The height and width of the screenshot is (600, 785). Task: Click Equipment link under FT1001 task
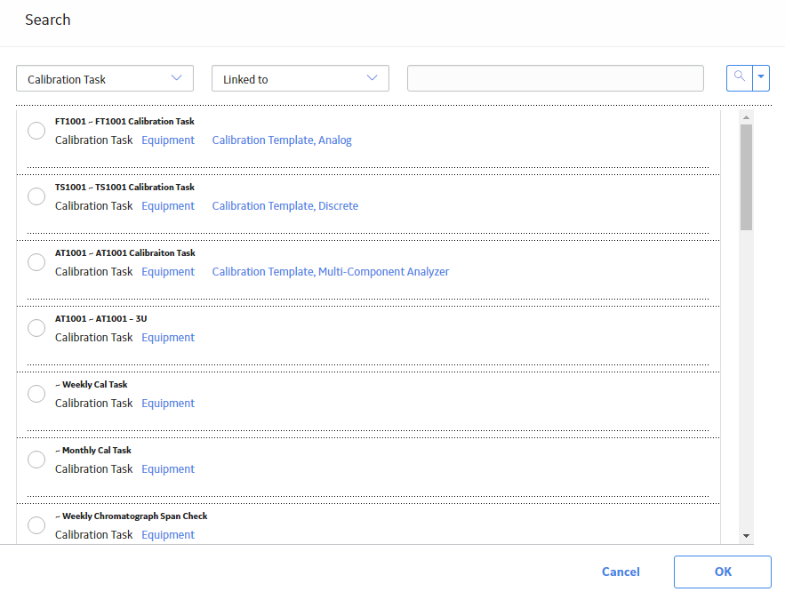pyautogui.click(x=168, y=140)
